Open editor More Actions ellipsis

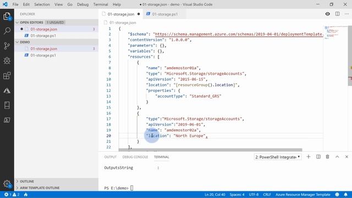(x=347, y=14)
